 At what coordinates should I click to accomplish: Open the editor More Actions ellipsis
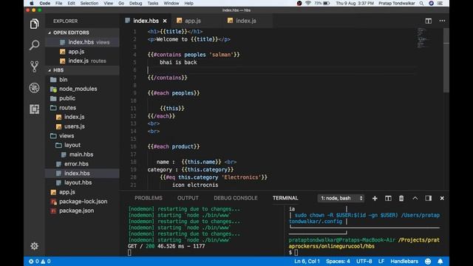pos(442,21)
